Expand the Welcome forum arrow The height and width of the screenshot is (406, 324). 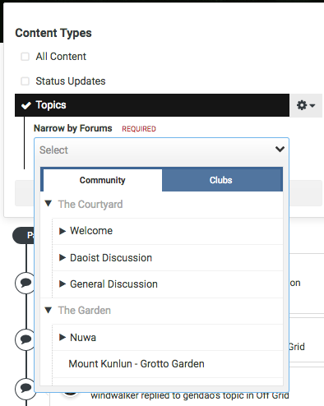(62, 231)
